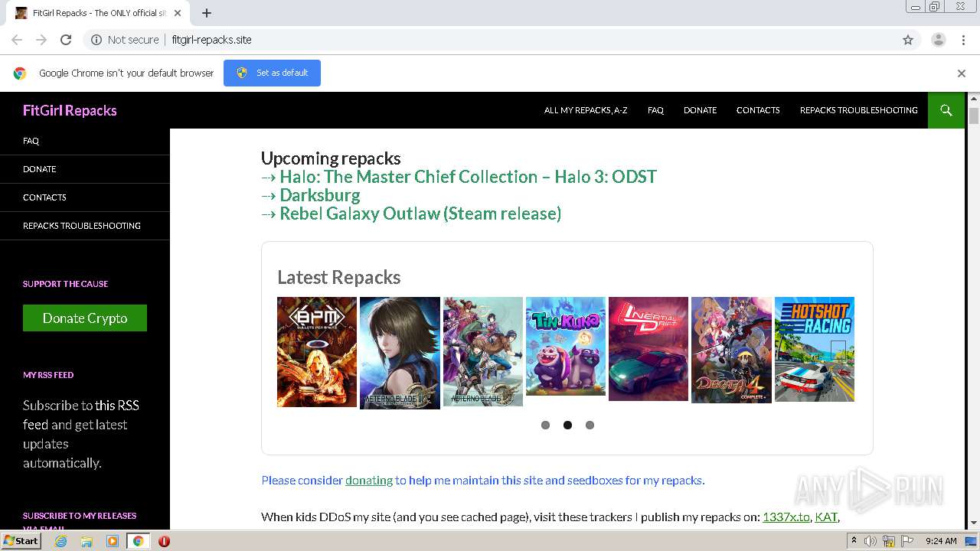Open REPACKS TROUBLESHOOTING in top navigation
This screenshot has height=551, width=980.
tap(858, 110)
